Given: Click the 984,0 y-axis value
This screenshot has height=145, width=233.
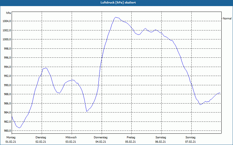Looking at the screenshot, I should click(x=7, y=113).
